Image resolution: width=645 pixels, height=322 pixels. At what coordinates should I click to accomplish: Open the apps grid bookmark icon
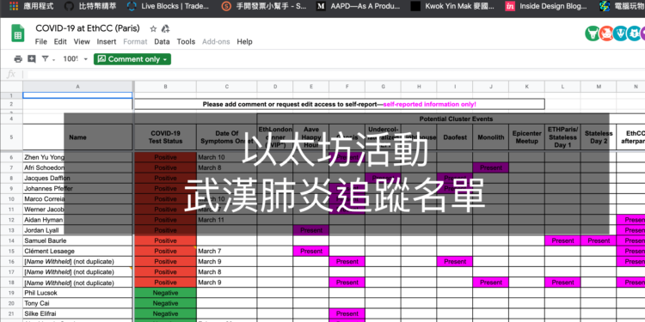[14, 6]
